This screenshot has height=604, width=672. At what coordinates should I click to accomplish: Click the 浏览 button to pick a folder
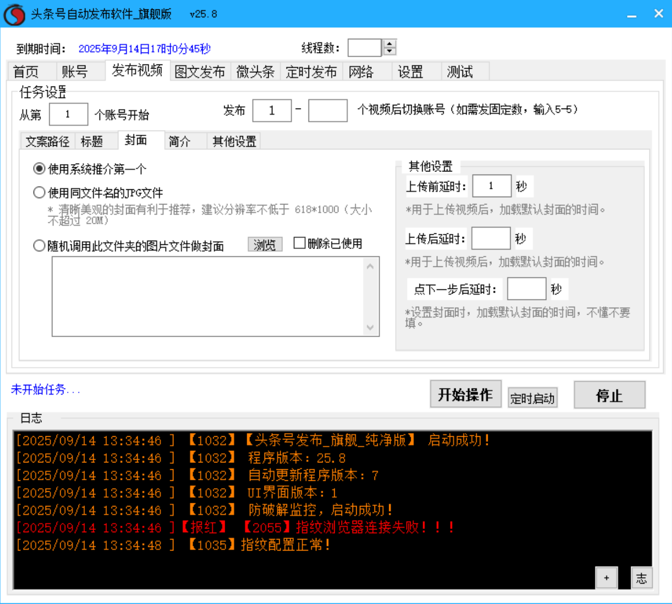click(x=265, y=244)
